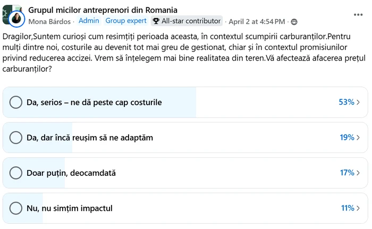Expand voters list for the 53% option

[359, 102]
